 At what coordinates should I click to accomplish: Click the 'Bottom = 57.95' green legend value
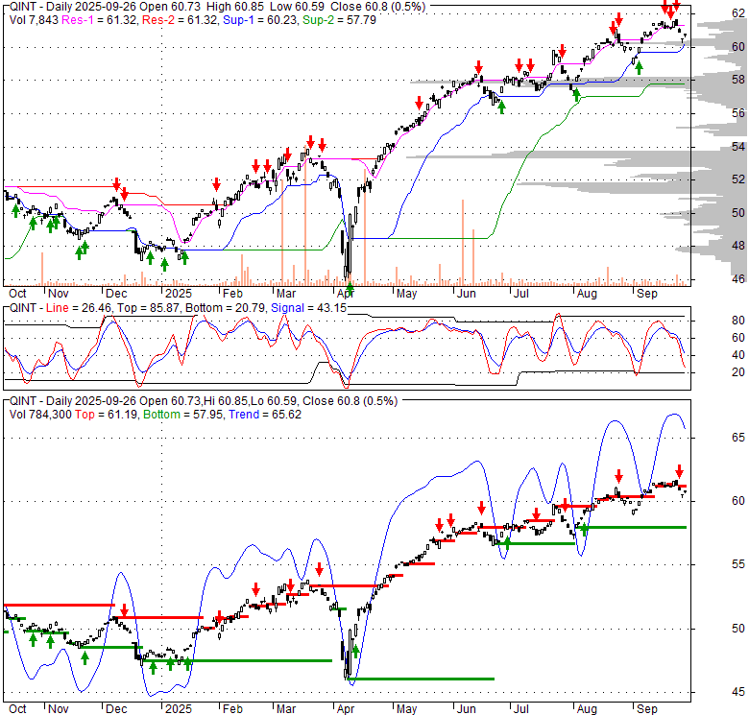click(183, 415)
